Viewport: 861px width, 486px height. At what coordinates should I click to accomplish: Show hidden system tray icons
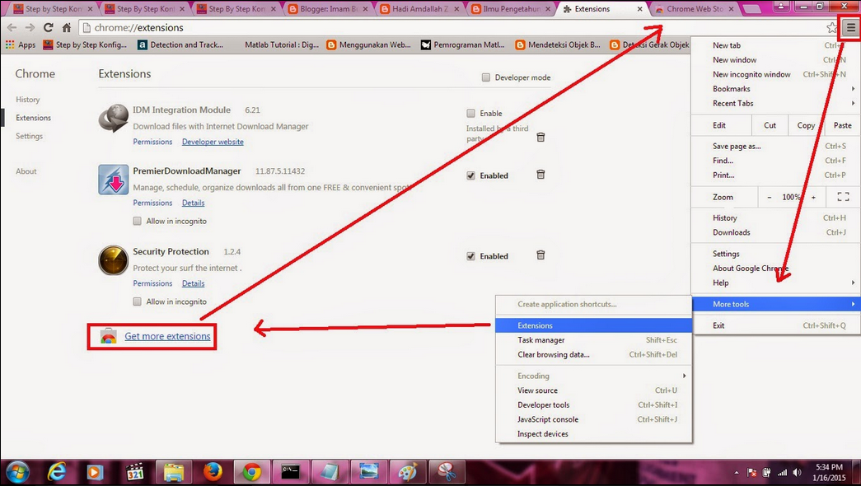(x=737, y=472)
